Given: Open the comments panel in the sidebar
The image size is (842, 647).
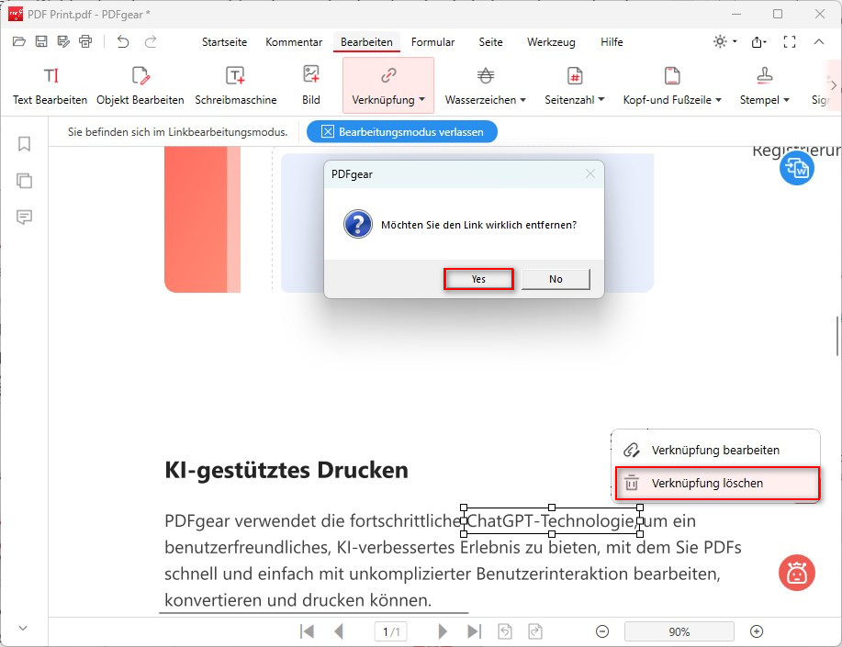Looking at the screenshot, I should pos(23,218).
